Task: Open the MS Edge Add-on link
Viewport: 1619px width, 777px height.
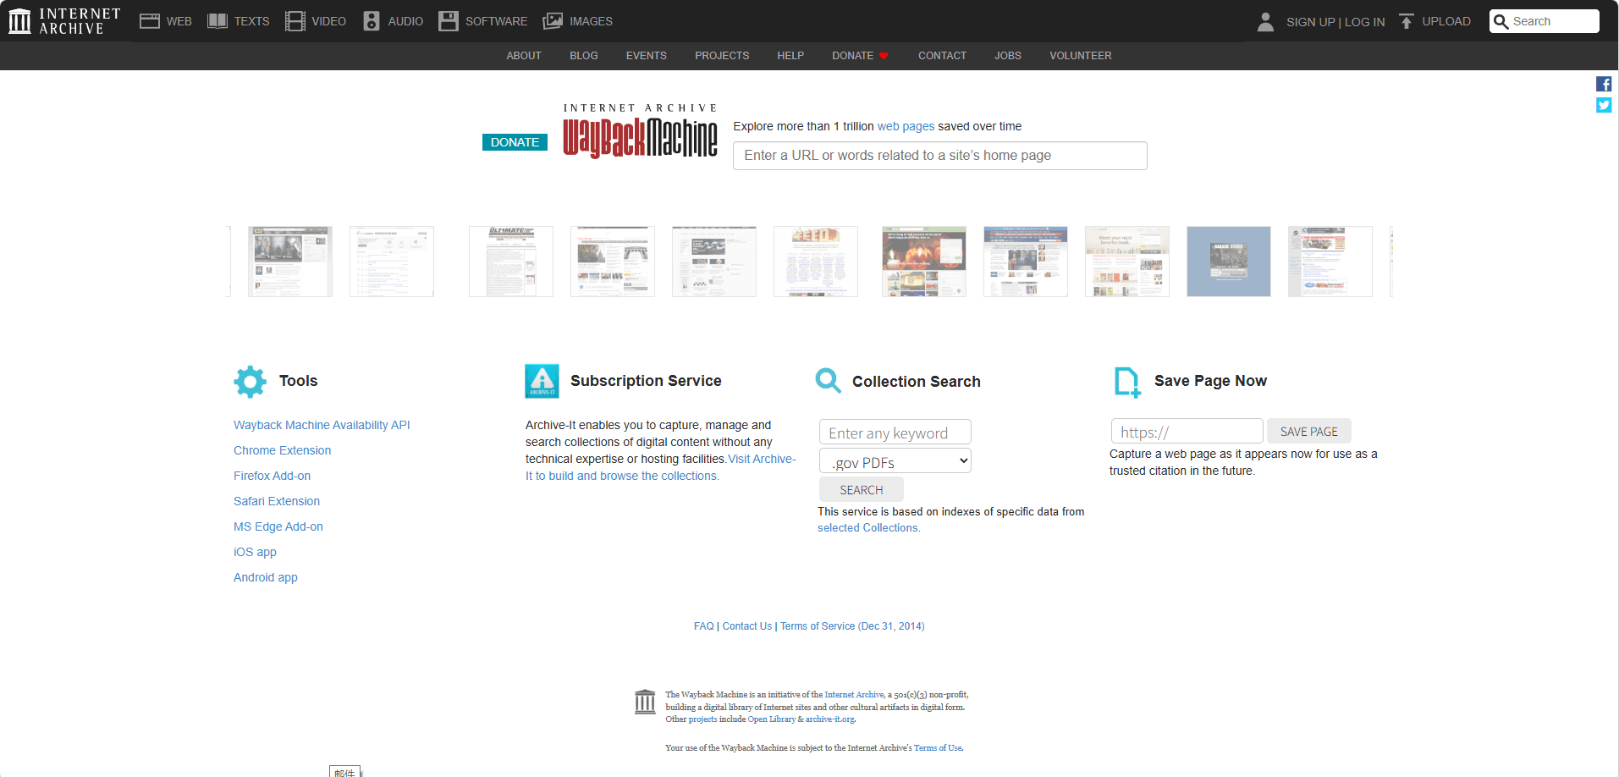Action: (x=278, y=526)
